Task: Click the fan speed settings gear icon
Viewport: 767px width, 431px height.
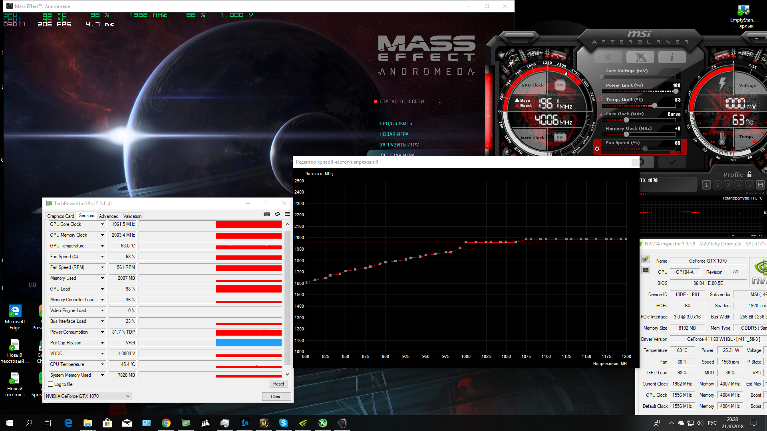Action: [x=597, y=149]
